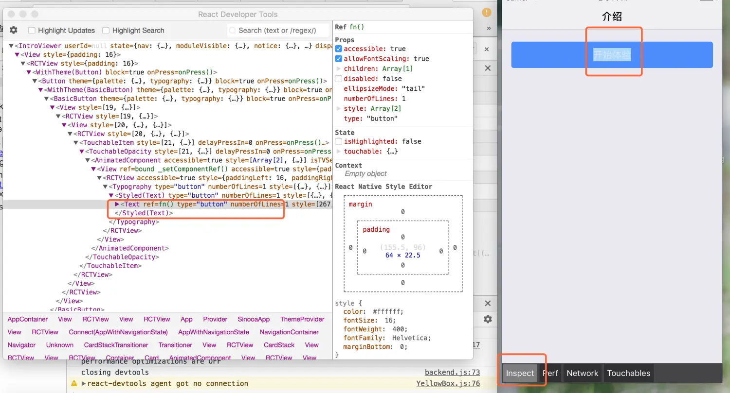
Task: Expand the style Array[2] prop
Action: [x=339, y=108]
